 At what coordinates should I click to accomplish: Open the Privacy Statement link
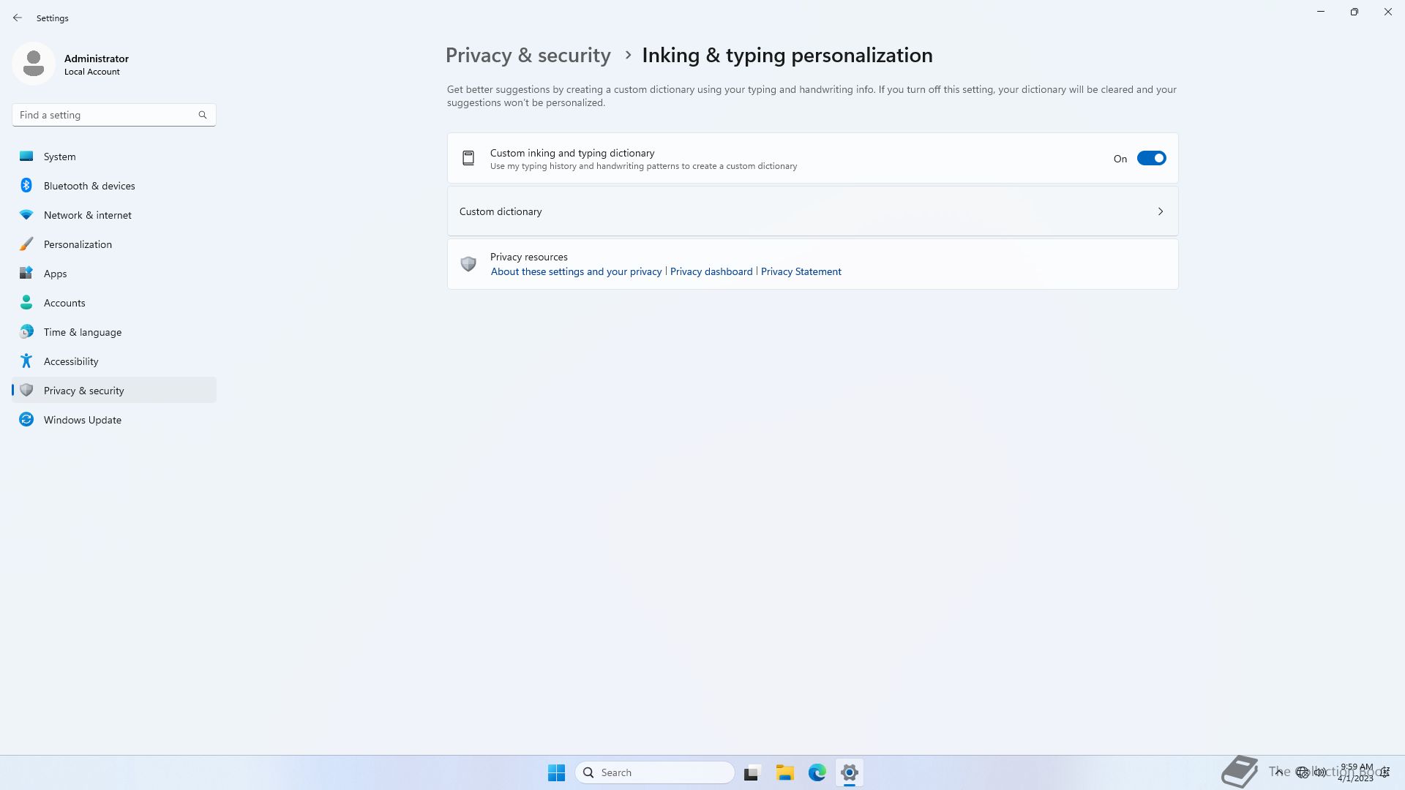click(801, 271)
